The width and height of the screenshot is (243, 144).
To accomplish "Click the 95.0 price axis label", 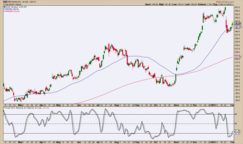I will pyautogui.click(x=237, y=93).
